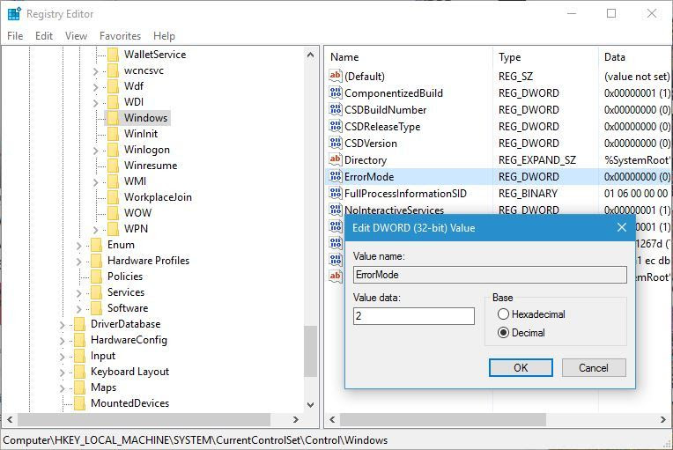Select the Hexadecimal base radio button
Screen dimensions: 673x450
pos(504,314)
